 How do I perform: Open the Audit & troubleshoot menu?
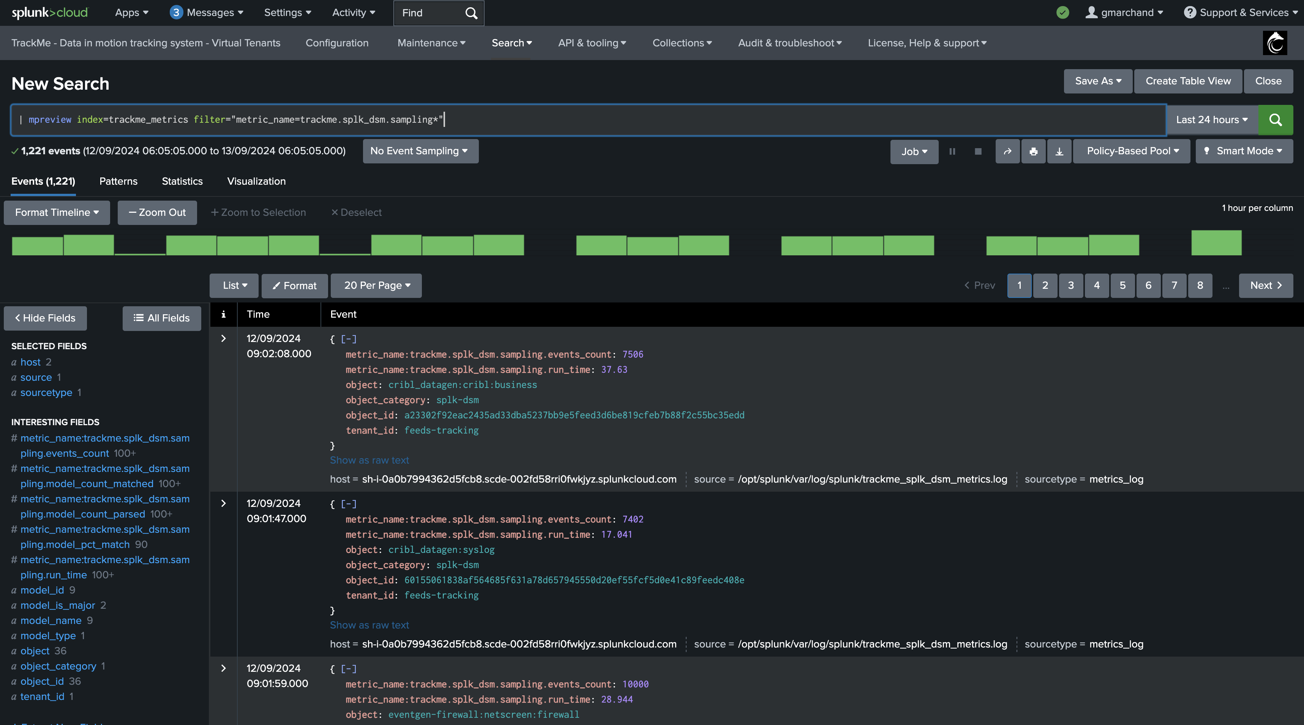(x=789, y=43)
